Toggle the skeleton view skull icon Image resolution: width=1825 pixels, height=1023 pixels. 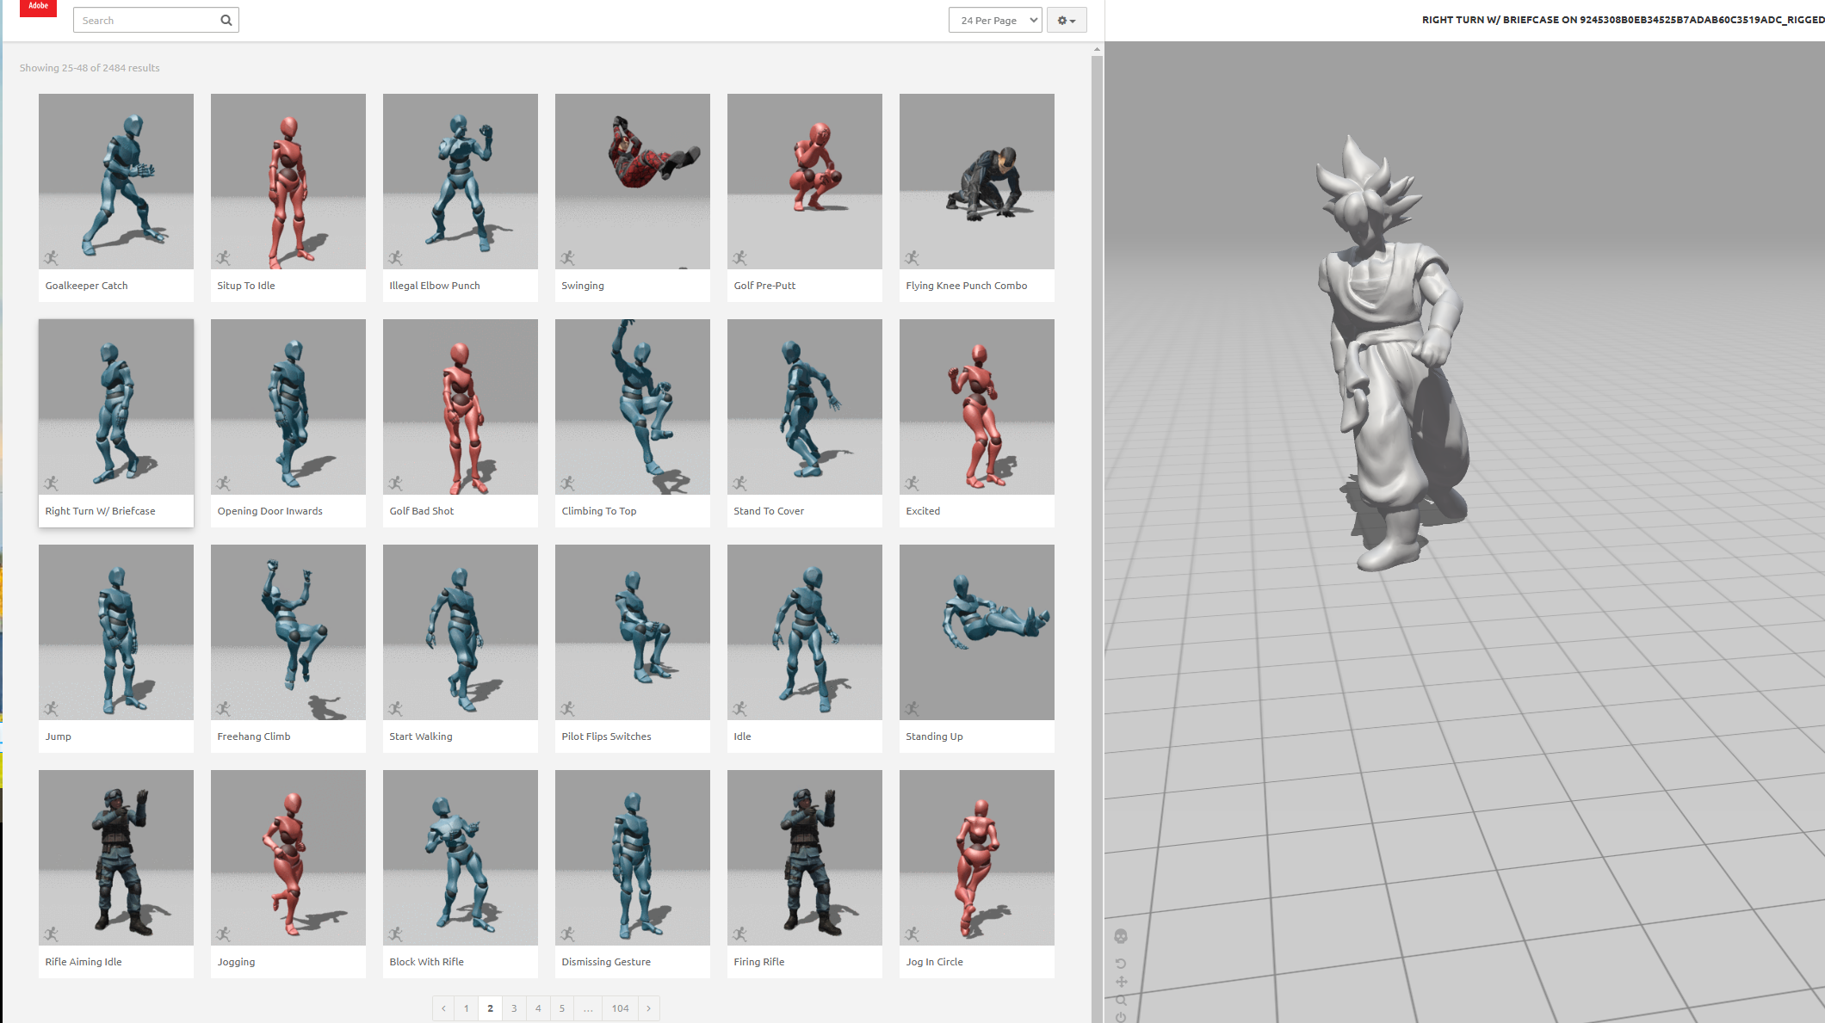click(1121, 936)
